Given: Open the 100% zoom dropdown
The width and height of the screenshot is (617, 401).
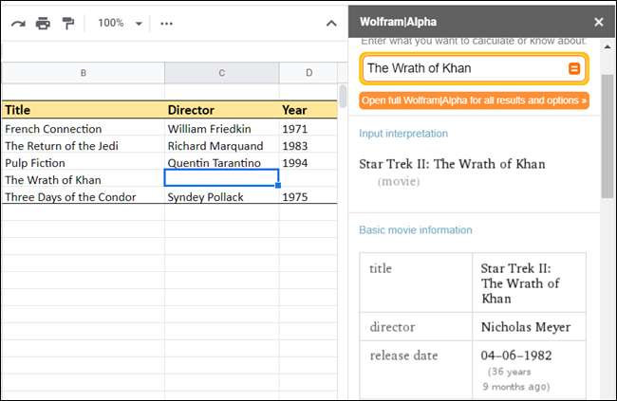Looking at the screenshot, I should [120, 23].
